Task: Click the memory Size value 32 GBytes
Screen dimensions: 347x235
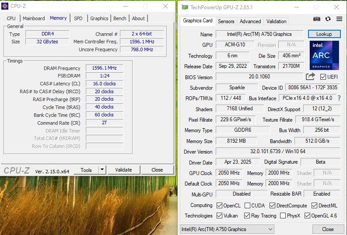Action: pos(47,42)
